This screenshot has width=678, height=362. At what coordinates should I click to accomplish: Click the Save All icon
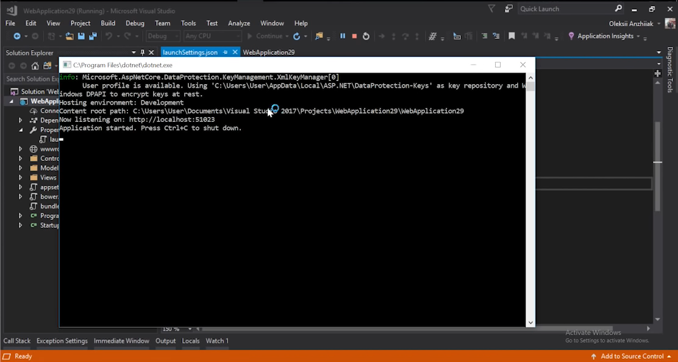[x=93, y=37]
